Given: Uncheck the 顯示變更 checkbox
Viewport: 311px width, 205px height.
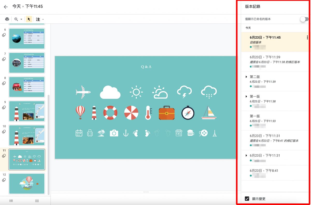Looking at the screenshot, I should [x=247, y=199].
